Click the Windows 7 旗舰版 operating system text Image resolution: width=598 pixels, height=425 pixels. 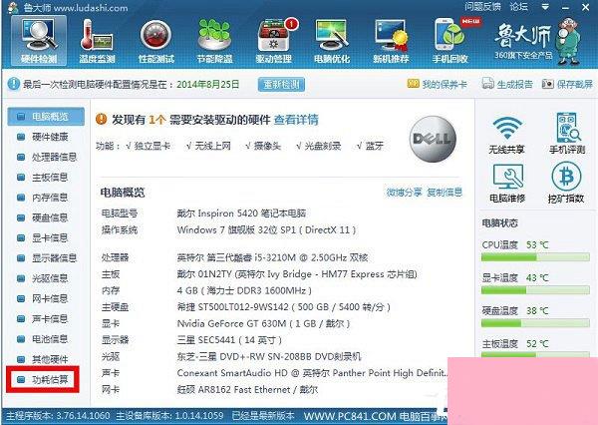tap(266, 229)
